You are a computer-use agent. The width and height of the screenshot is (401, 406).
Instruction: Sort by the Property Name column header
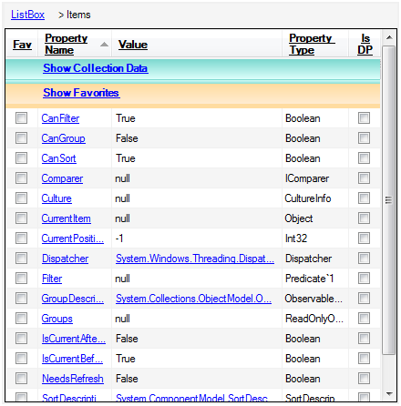(67, 44)
